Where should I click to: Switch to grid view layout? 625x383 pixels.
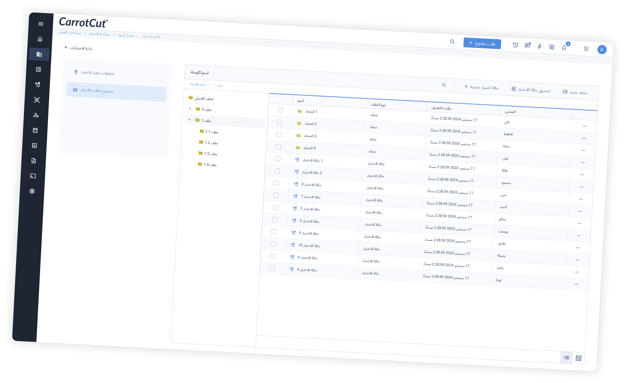578,358
